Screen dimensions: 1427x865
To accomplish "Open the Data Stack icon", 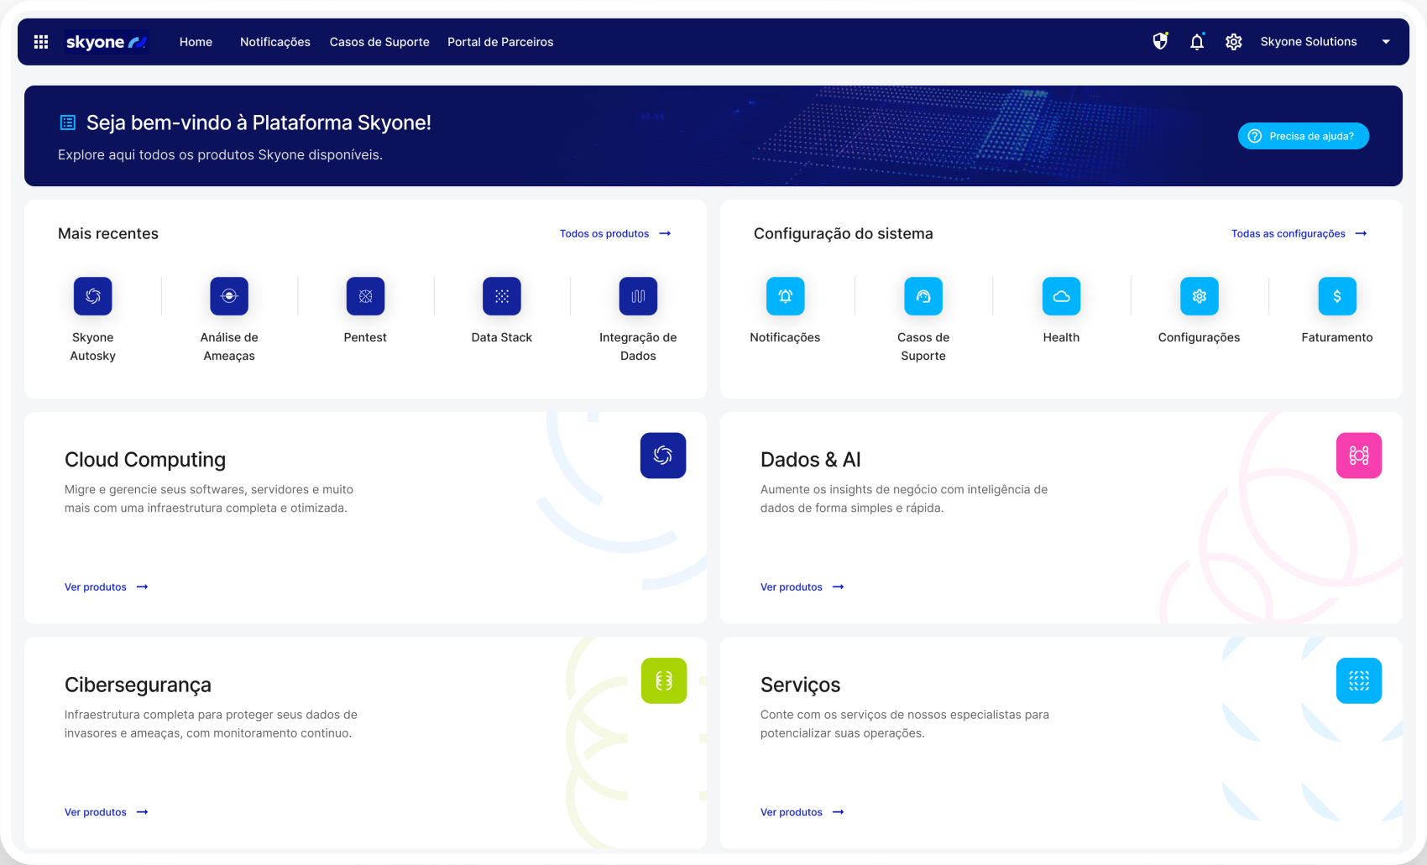I will click(x=502, y=296).
